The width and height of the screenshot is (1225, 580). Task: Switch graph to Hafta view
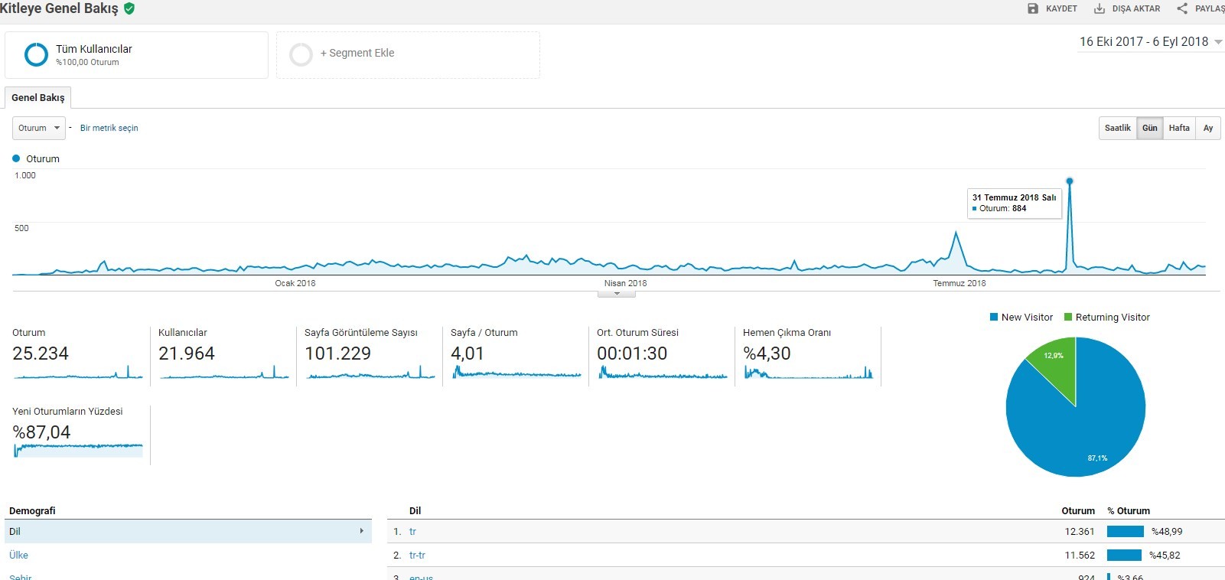(x=1179, y=128)
